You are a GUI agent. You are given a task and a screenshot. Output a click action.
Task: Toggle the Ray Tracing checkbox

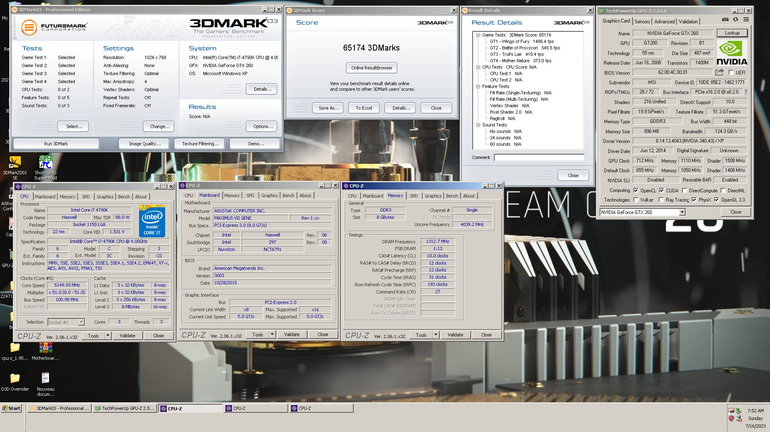tap(661, 200)
